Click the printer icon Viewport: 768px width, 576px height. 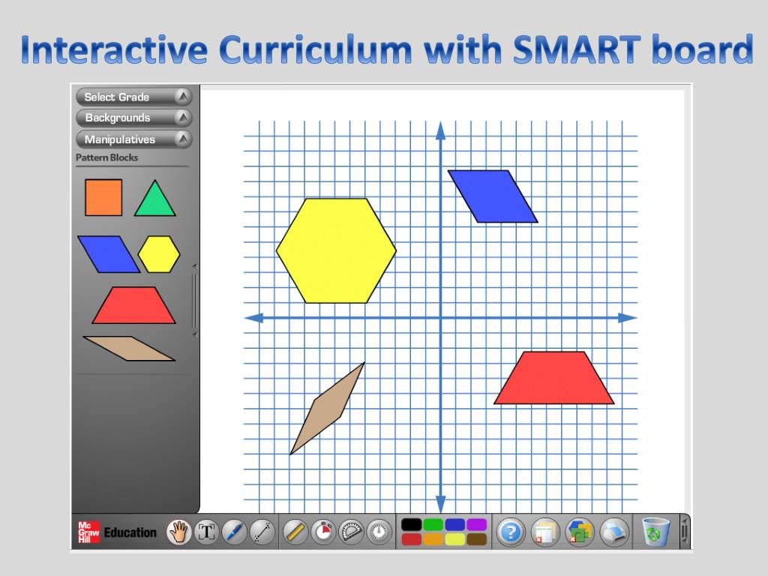pyautogui.click(x=614, y=532)
